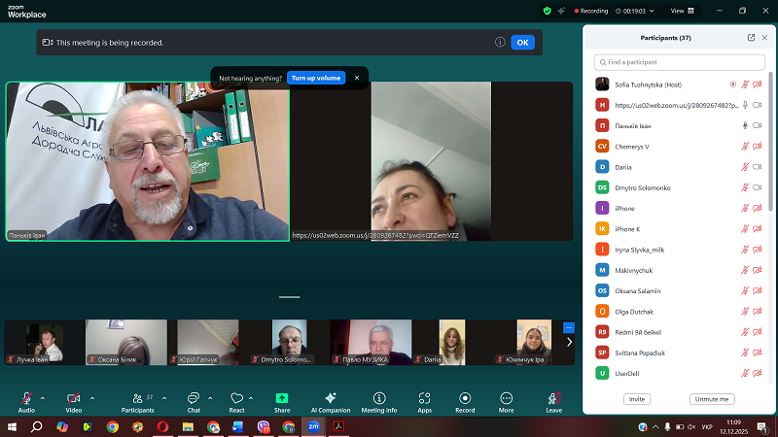Screen dimensions: 778x437
Task: Open Zoom icon in taskbar
Action: point(313,426)
